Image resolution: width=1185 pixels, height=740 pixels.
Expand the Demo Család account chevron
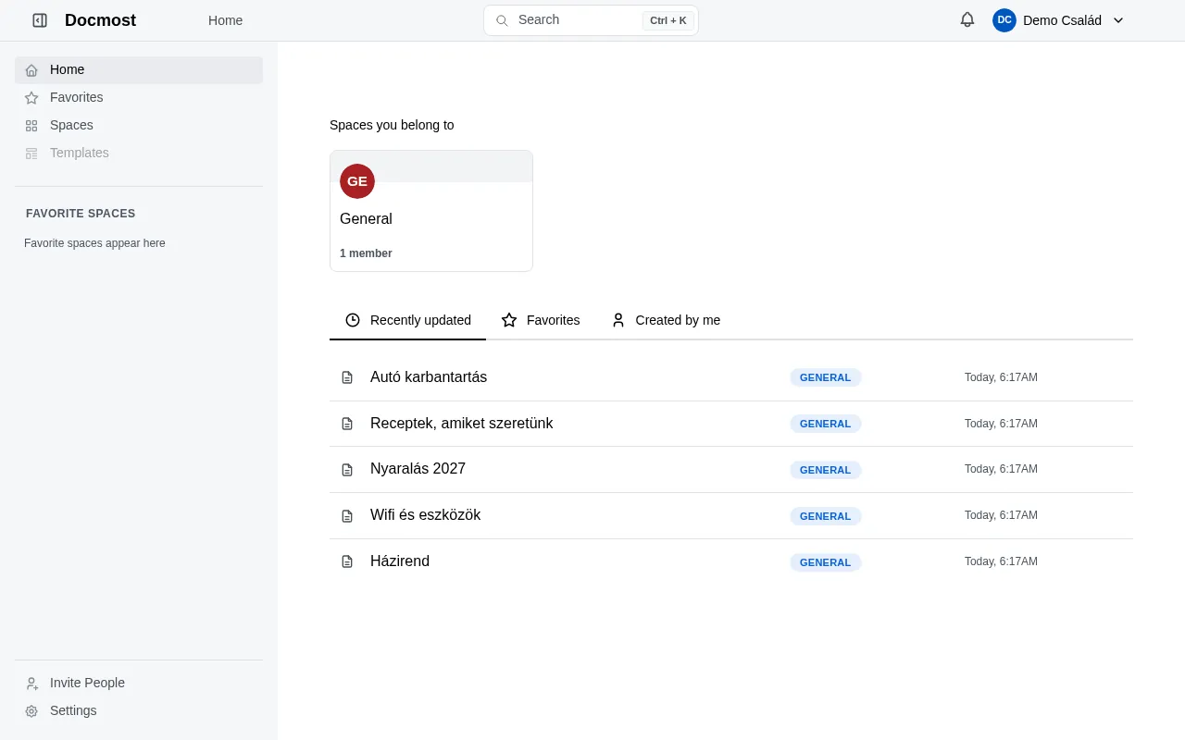(1118, 20)
